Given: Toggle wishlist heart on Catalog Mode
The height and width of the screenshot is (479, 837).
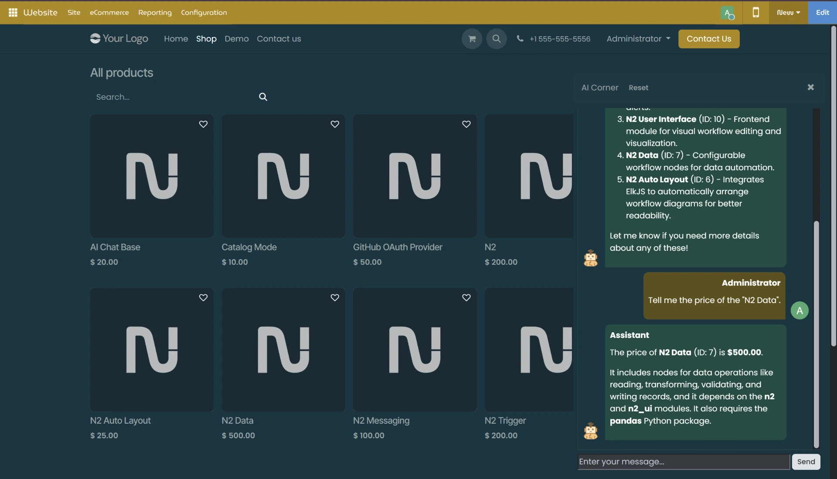Looking at the screenshot, I should click(x=335, y=124).
